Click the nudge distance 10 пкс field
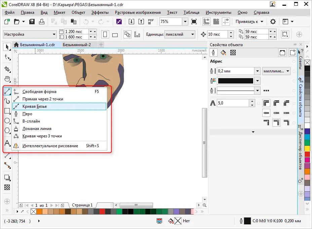 217,34
